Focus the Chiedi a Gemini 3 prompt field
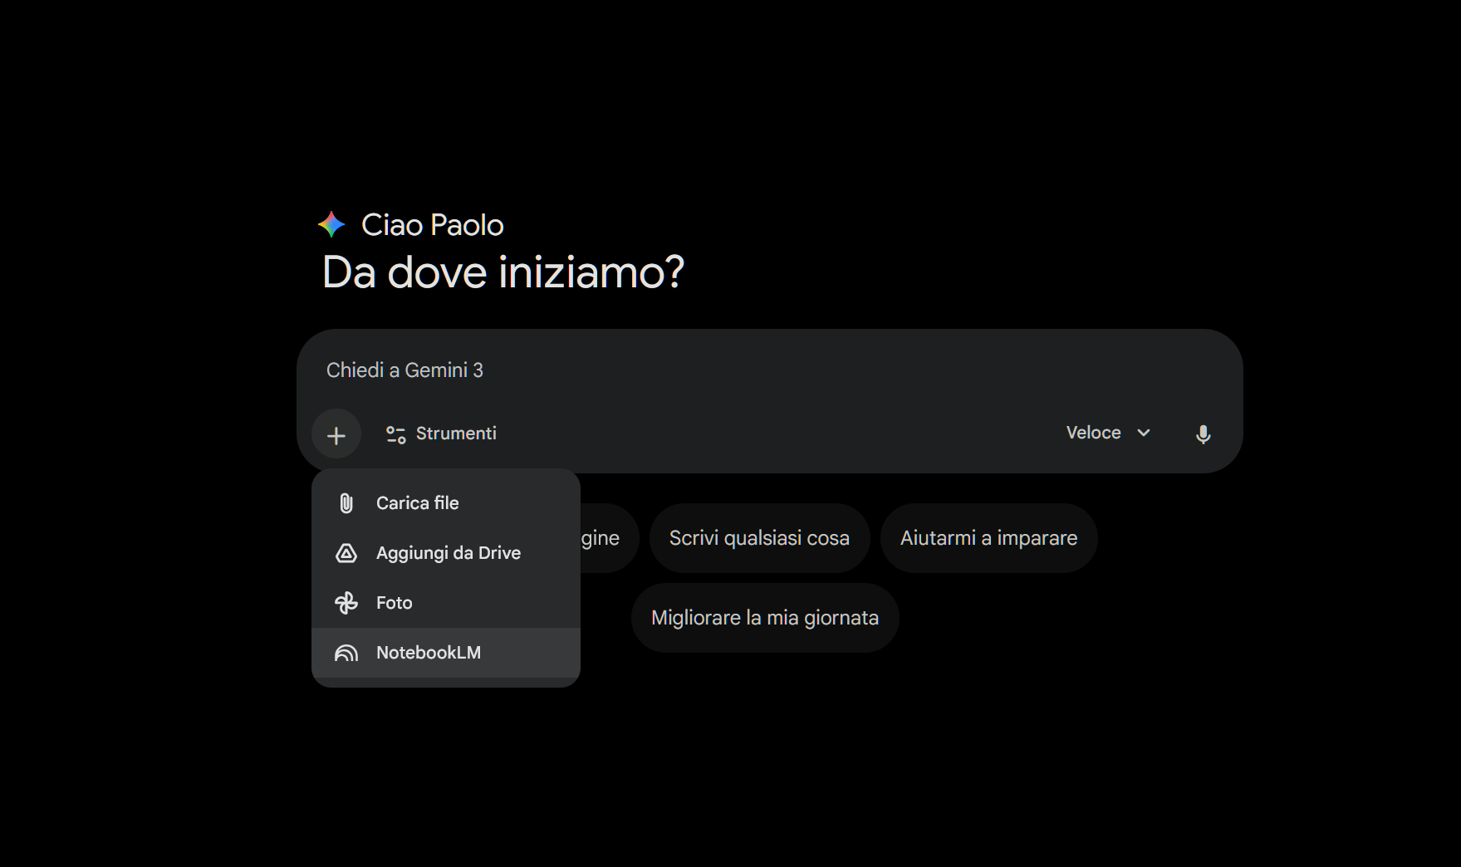The width and height of the screenshot is (1461, 867). (x=664, y=370)
